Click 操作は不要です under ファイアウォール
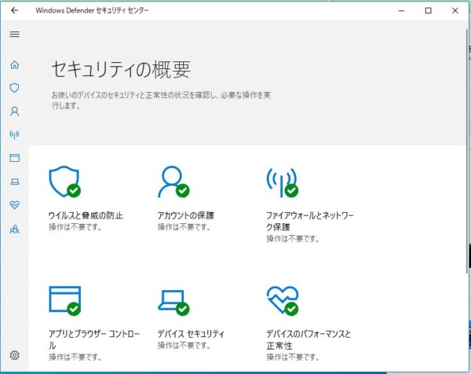 [x=293, y=239]
